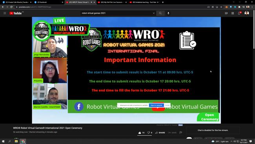Click the blue stop-sharing button in popup
The image size is (255, 144).
pos(157,105)
